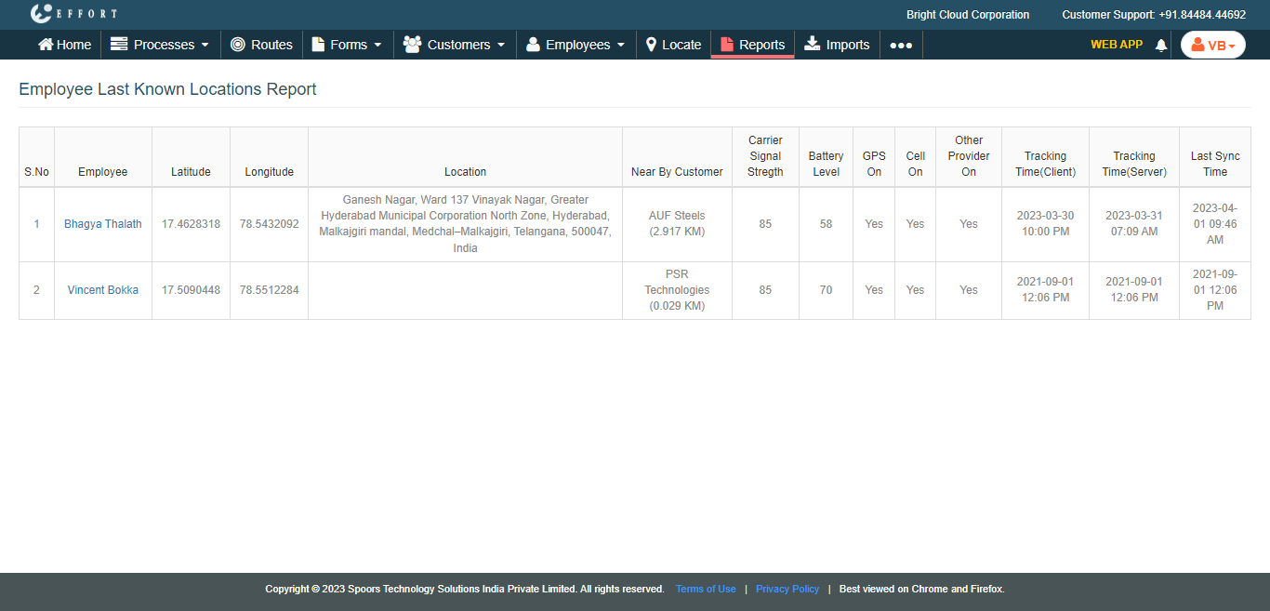The width and height of the screenshot is (1270, 611).
Task: Open Vincent Bokka employee link
Action: pyautogui.click(x=103, y=290)
